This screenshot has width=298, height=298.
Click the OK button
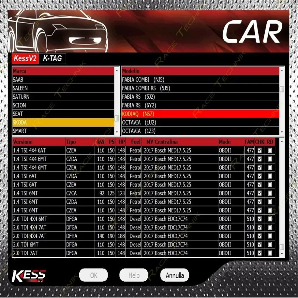point(94,275)
